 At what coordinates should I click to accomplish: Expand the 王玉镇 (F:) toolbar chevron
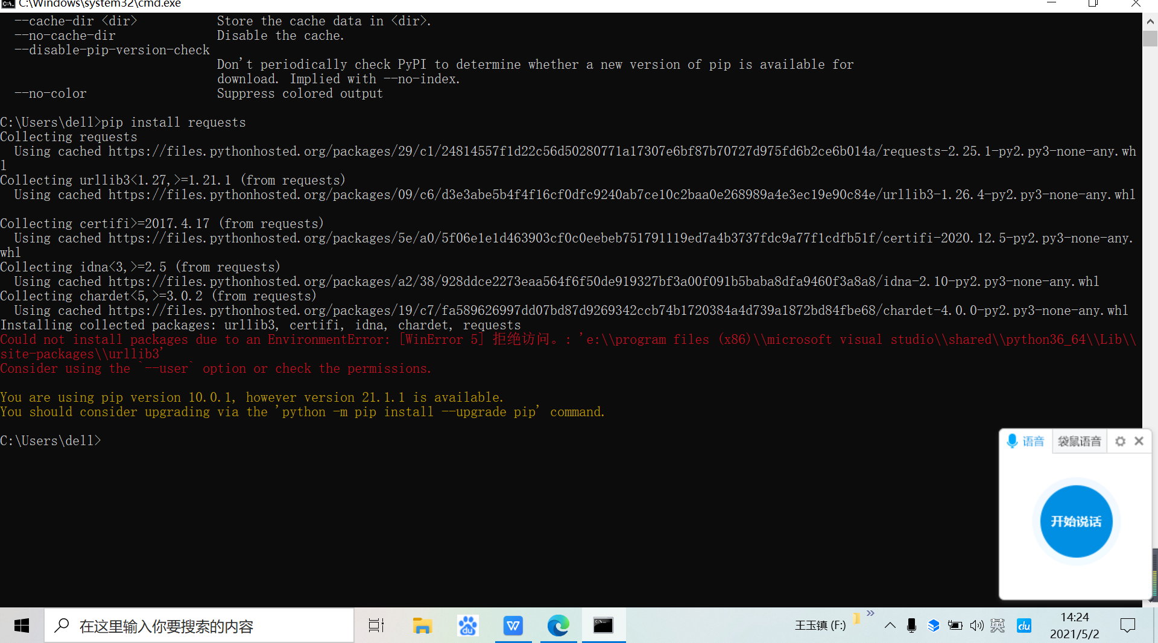[870, 613]
